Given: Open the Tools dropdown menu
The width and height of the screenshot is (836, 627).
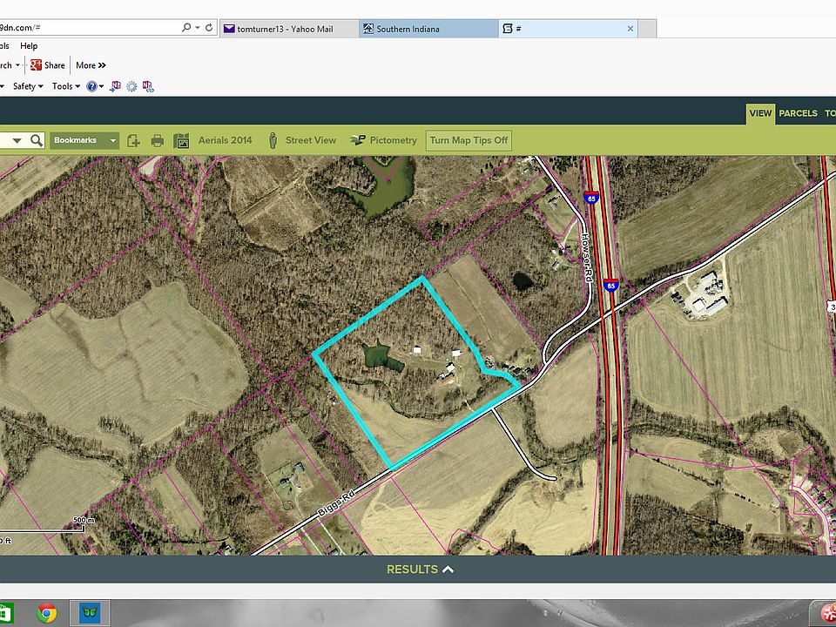Looking at the screenshot, I should tap(64, 86).
